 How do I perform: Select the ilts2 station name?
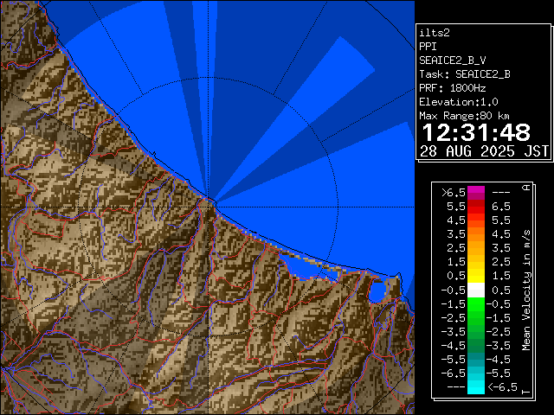(435, 32)
